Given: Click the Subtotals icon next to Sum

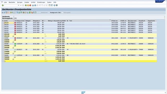Looking at the screenshot, I should coord(32,13).
